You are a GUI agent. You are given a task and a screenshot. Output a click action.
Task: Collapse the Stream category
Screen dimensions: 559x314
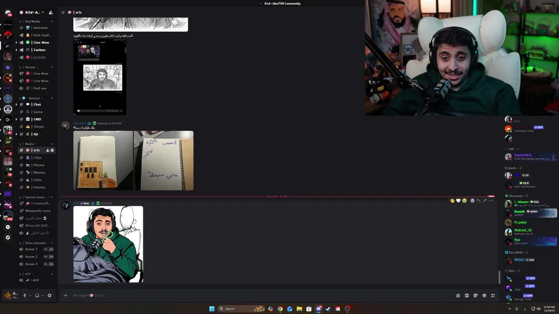[x=30, y=67]
